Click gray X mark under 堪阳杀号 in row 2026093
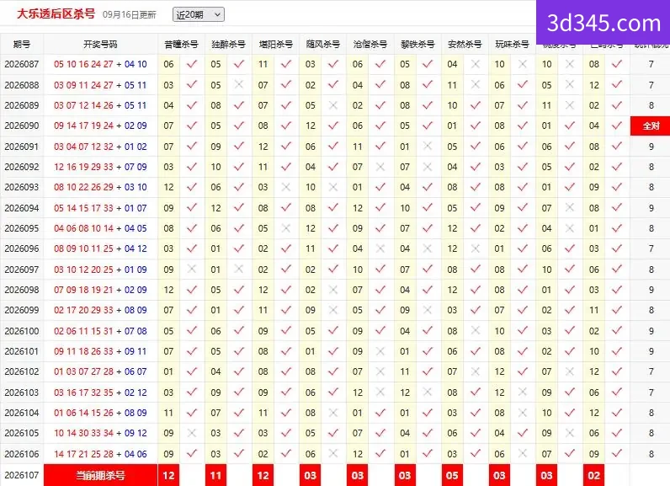The width and height of the screenshot is (670, 486). point(286,187)
